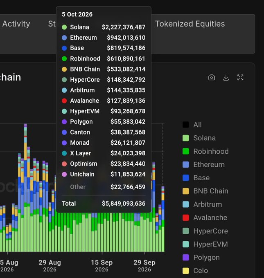The image size is (264, 278).
Task: Click HyperEVM value $93,268,678 in tooltip
Action: pyautogui.click(x=128, y=111)
